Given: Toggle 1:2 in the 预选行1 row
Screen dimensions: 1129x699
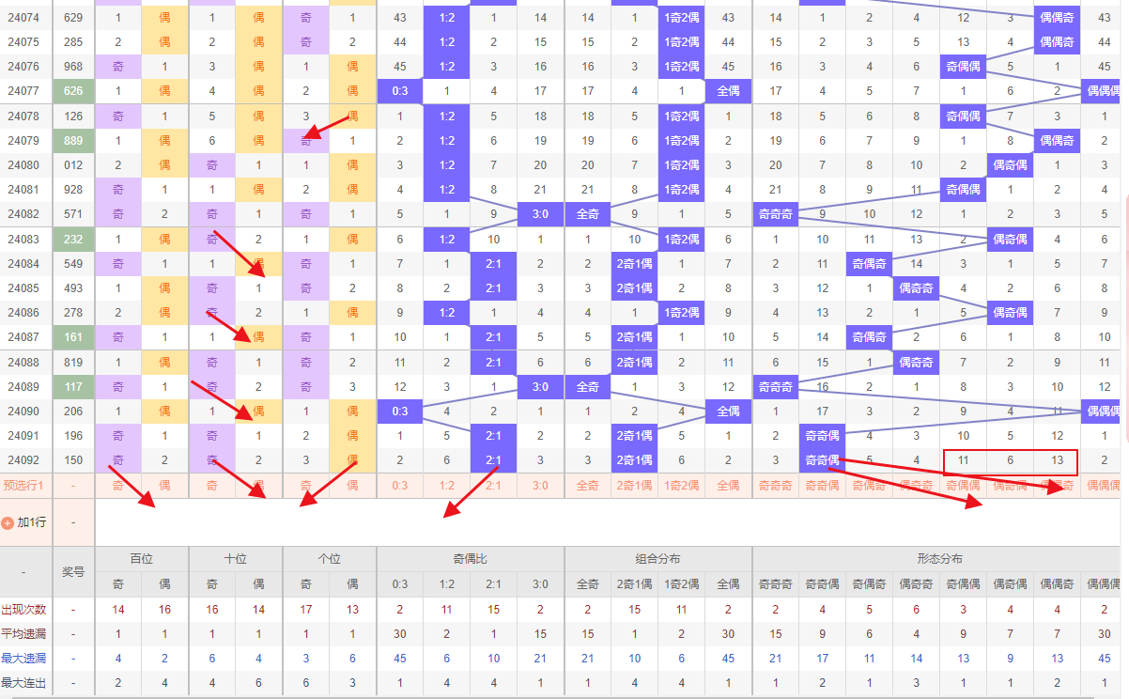Looking at the screenshot, I should 446,486.
